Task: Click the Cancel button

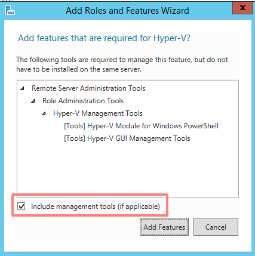Action: tap(216, 227)
